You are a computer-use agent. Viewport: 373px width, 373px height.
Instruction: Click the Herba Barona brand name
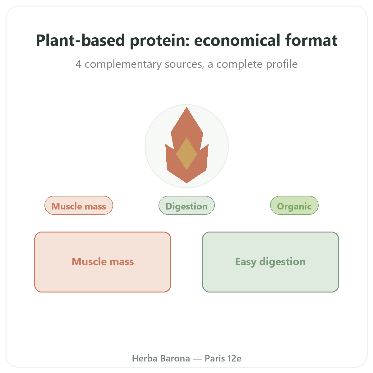(x=161, y=358)
